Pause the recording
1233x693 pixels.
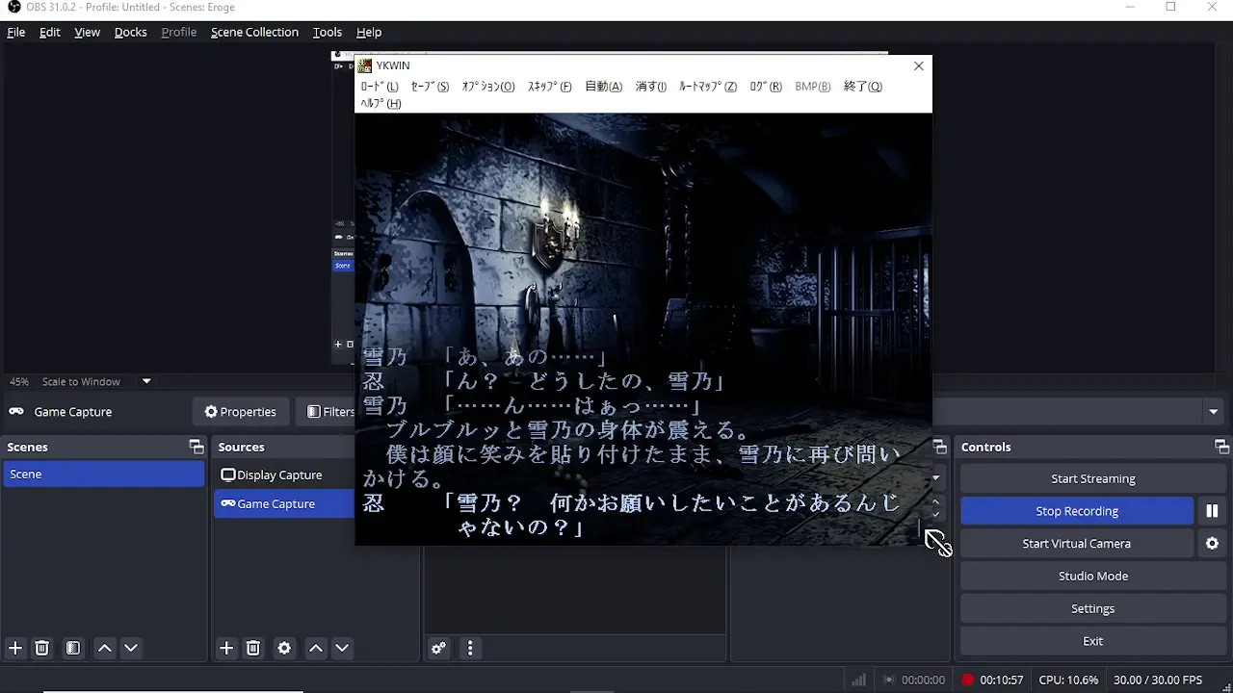coord(1212,511)
